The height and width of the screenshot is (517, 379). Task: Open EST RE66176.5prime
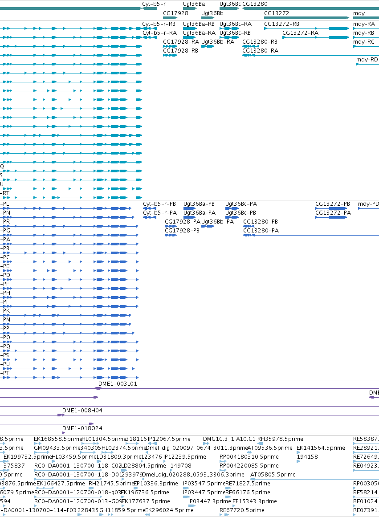click(x=248, y=493)
